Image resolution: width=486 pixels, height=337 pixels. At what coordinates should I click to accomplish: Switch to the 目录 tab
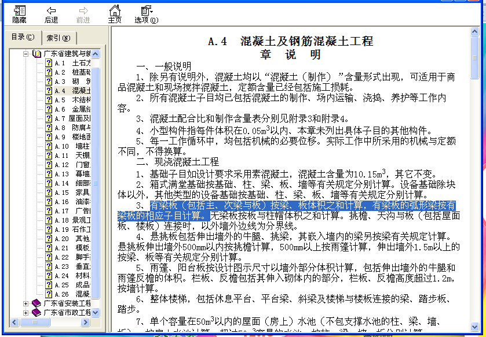[23, 38]
